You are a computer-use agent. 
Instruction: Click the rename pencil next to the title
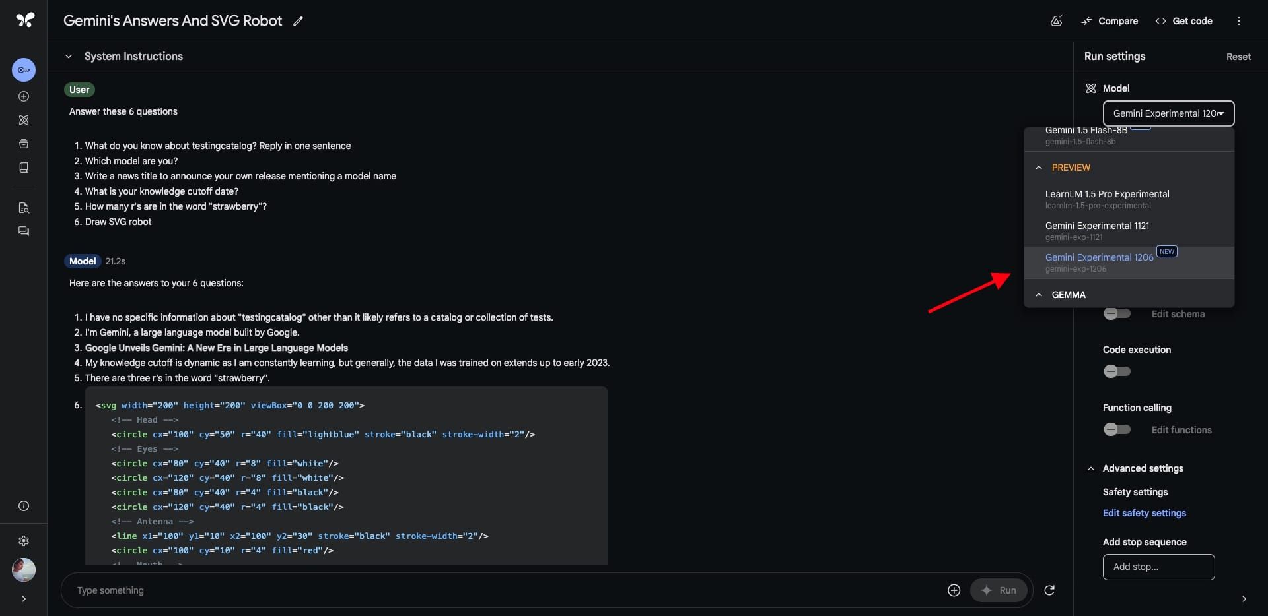pos(298,21)
